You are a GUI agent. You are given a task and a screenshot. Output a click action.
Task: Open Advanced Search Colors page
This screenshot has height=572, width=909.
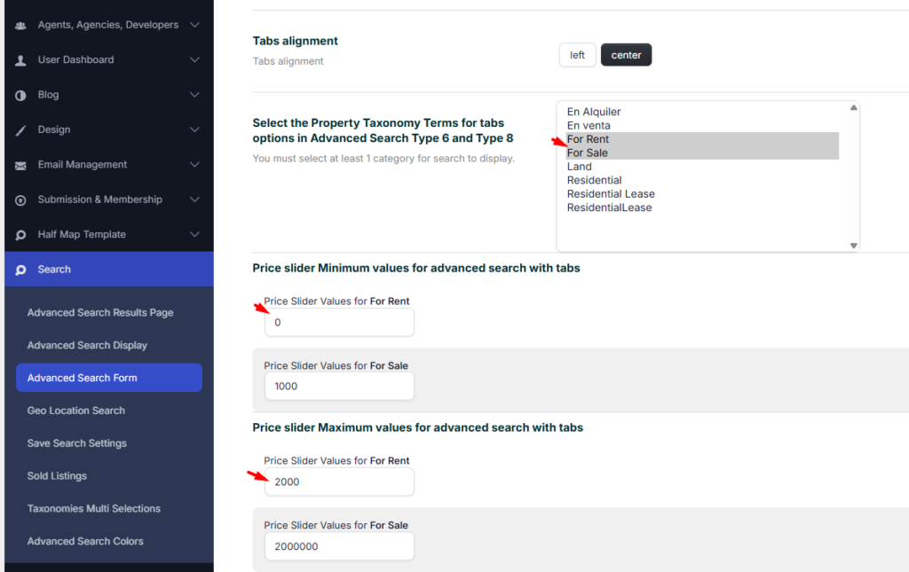(x=85, y=541)
